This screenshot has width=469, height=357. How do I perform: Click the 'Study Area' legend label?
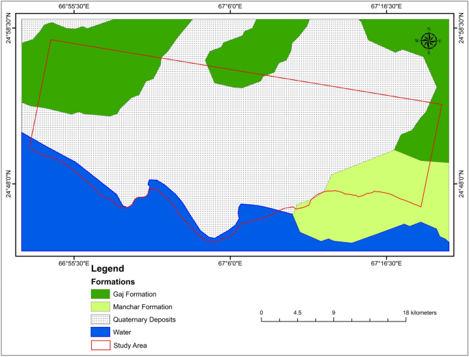[x=130, y=345]
